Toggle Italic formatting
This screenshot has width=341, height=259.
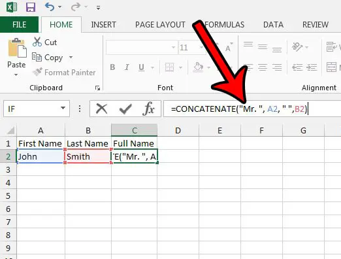tap(127, 67)
